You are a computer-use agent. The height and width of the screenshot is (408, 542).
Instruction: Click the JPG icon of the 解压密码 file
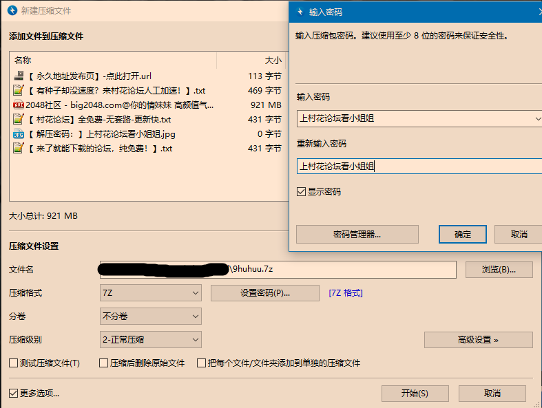tap(19, 134)
